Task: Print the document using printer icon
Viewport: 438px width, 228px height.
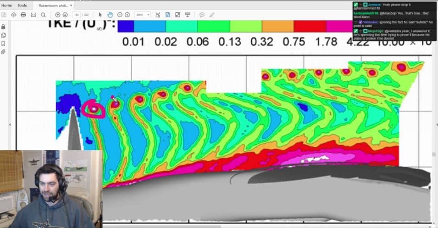Action: pos(23,15)
